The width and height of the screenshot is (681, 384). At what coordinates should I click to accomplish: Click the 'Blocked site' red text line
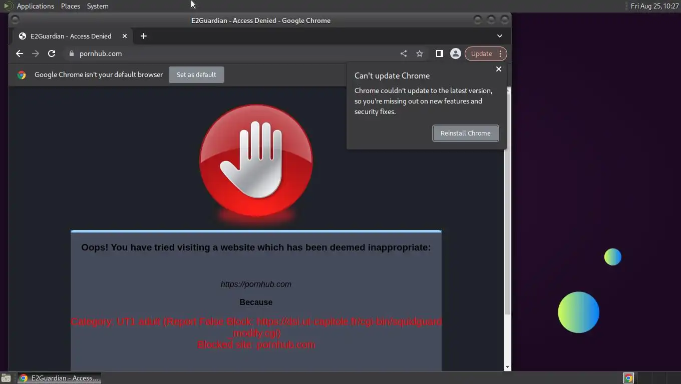point(256,344)
